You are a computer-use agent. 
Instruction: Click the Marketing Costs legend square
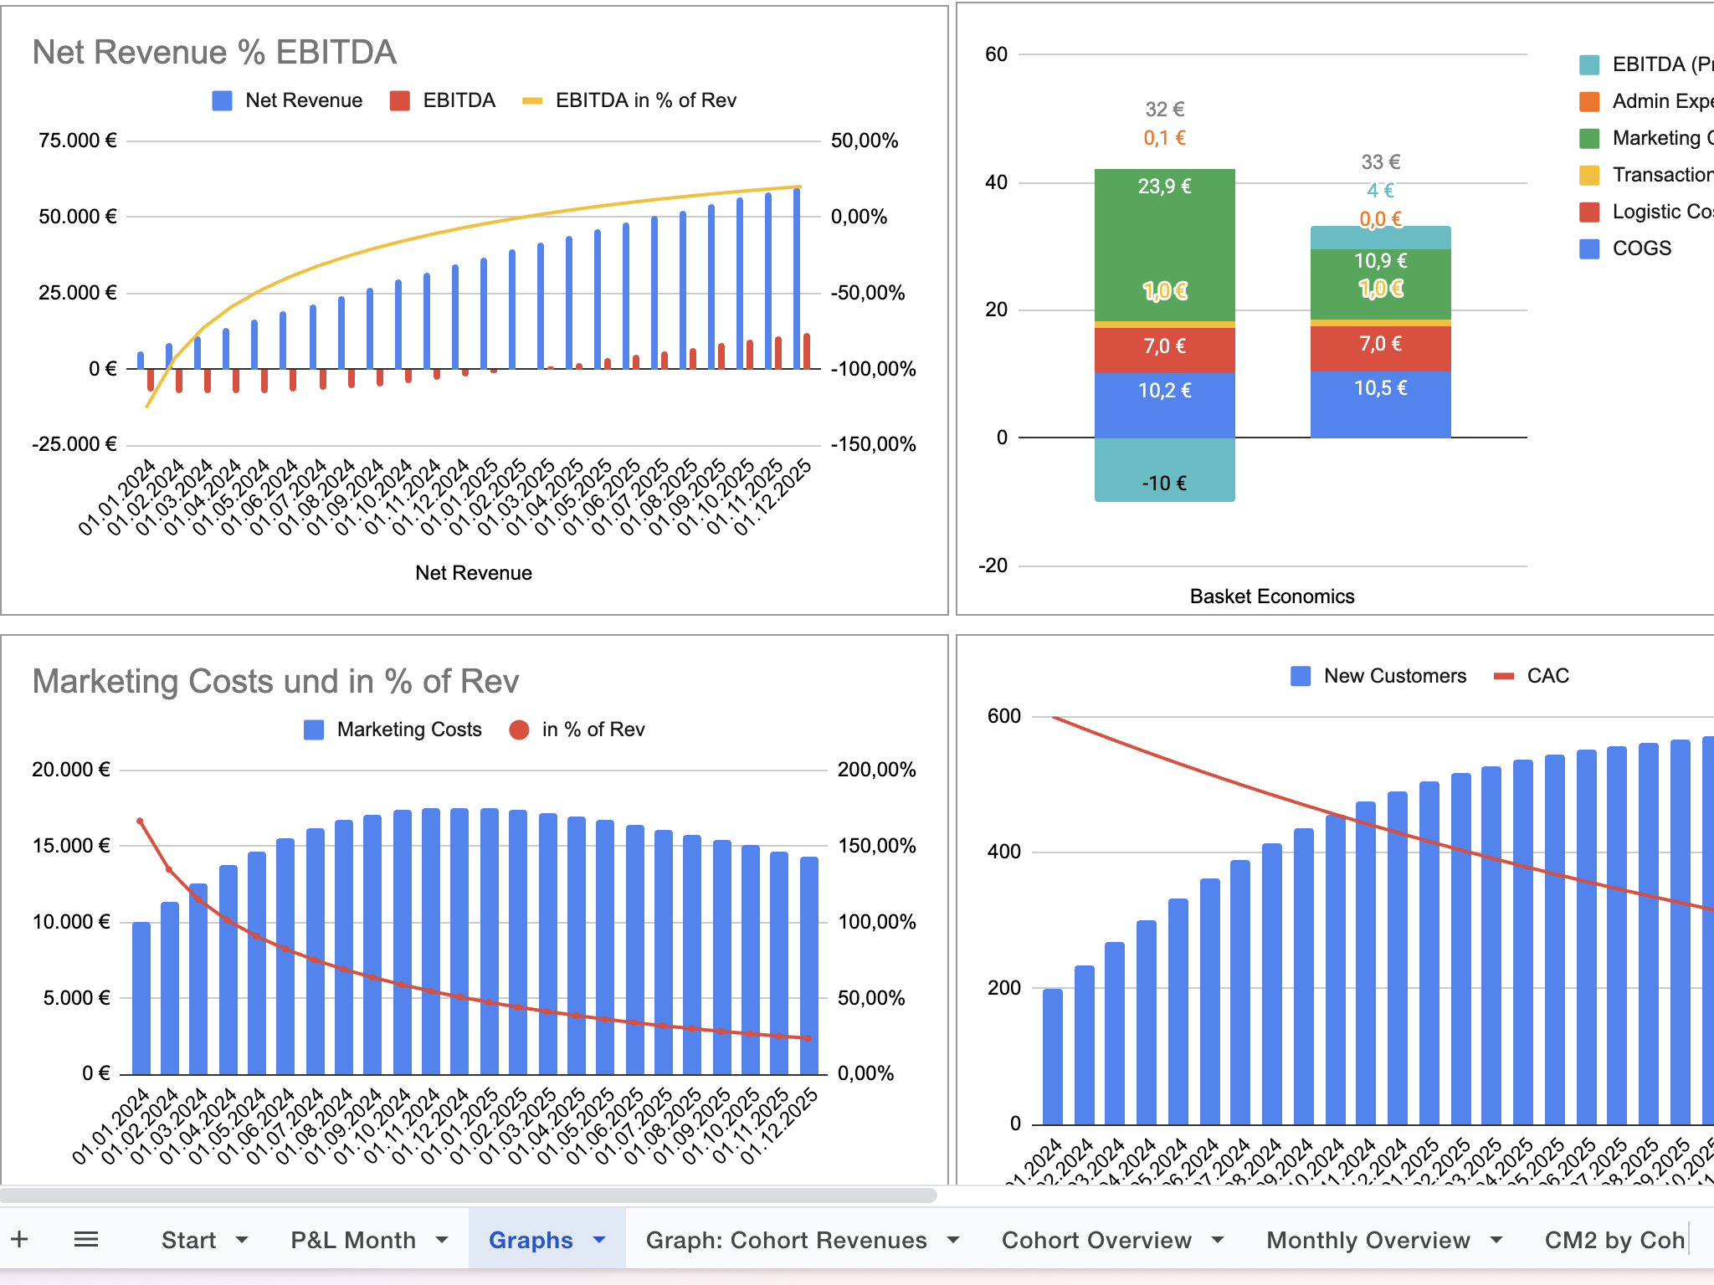(314, 730)
